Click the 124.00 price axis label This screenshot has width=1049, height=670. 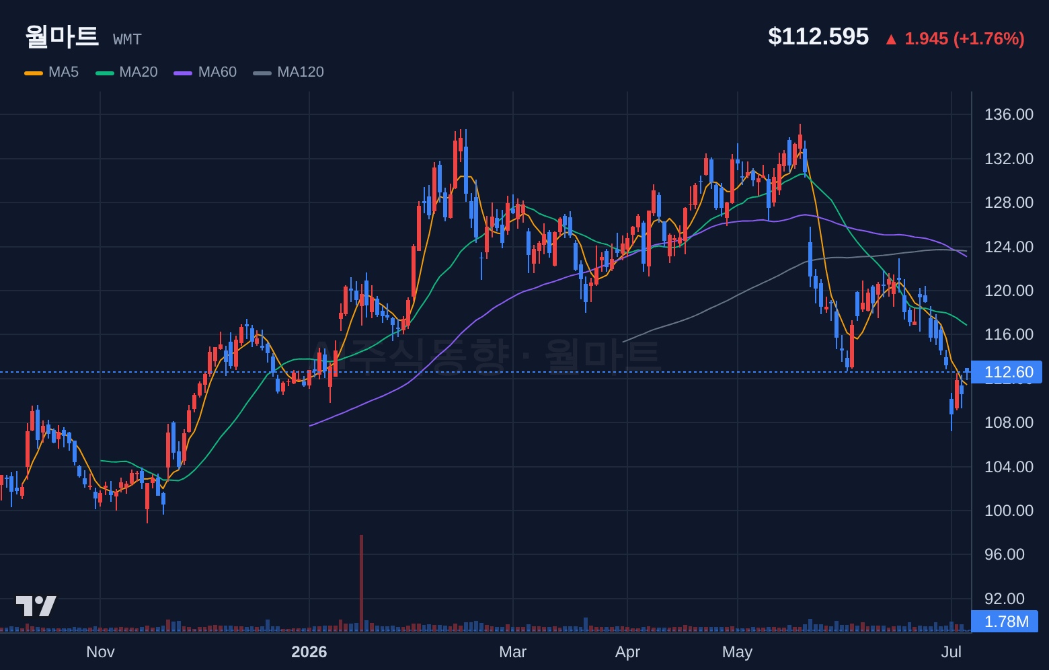[x=1009, y=247]
